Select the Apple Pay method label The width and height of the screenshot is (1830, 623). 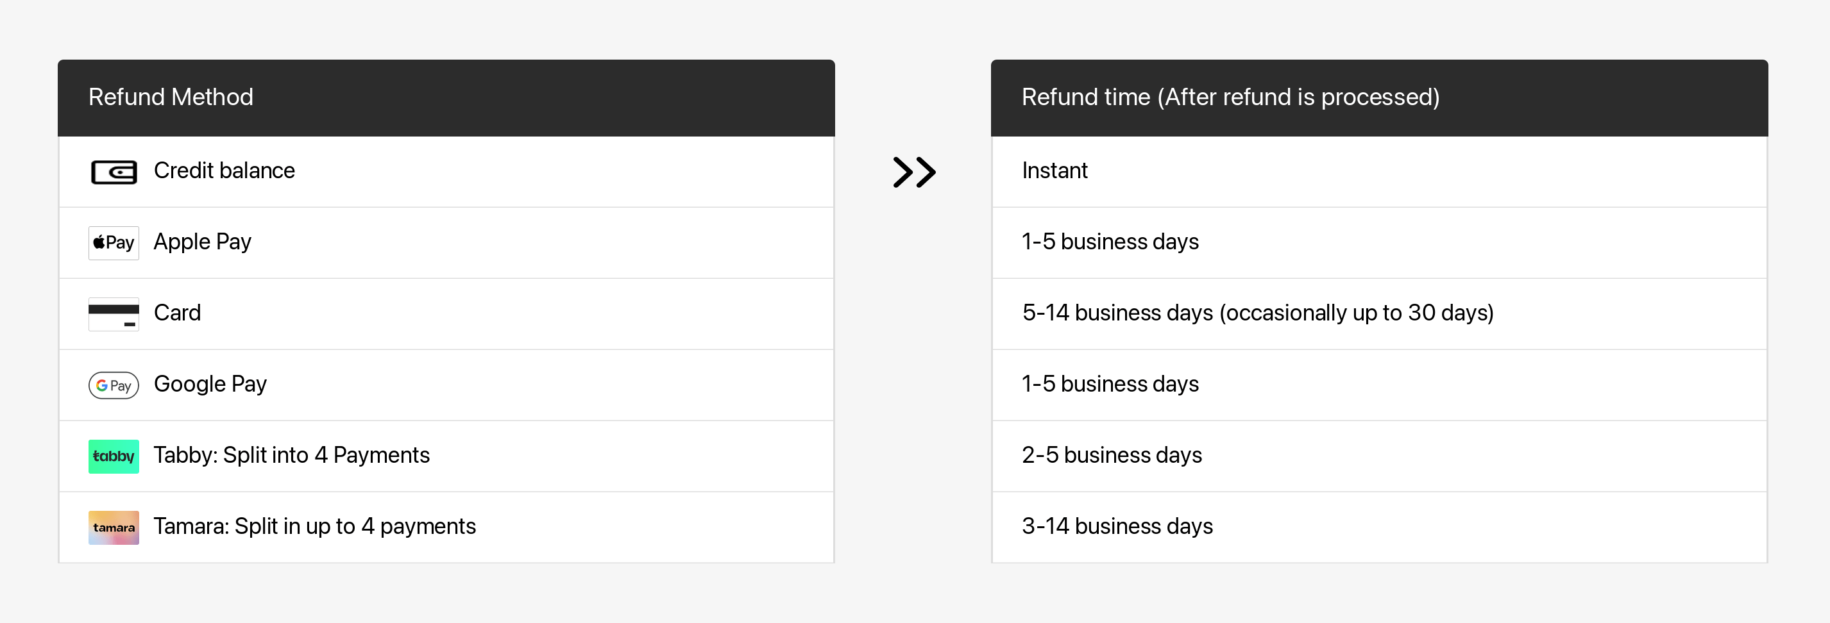point(203,242)
